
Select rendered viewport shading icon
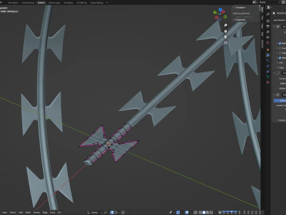point(212,213)
